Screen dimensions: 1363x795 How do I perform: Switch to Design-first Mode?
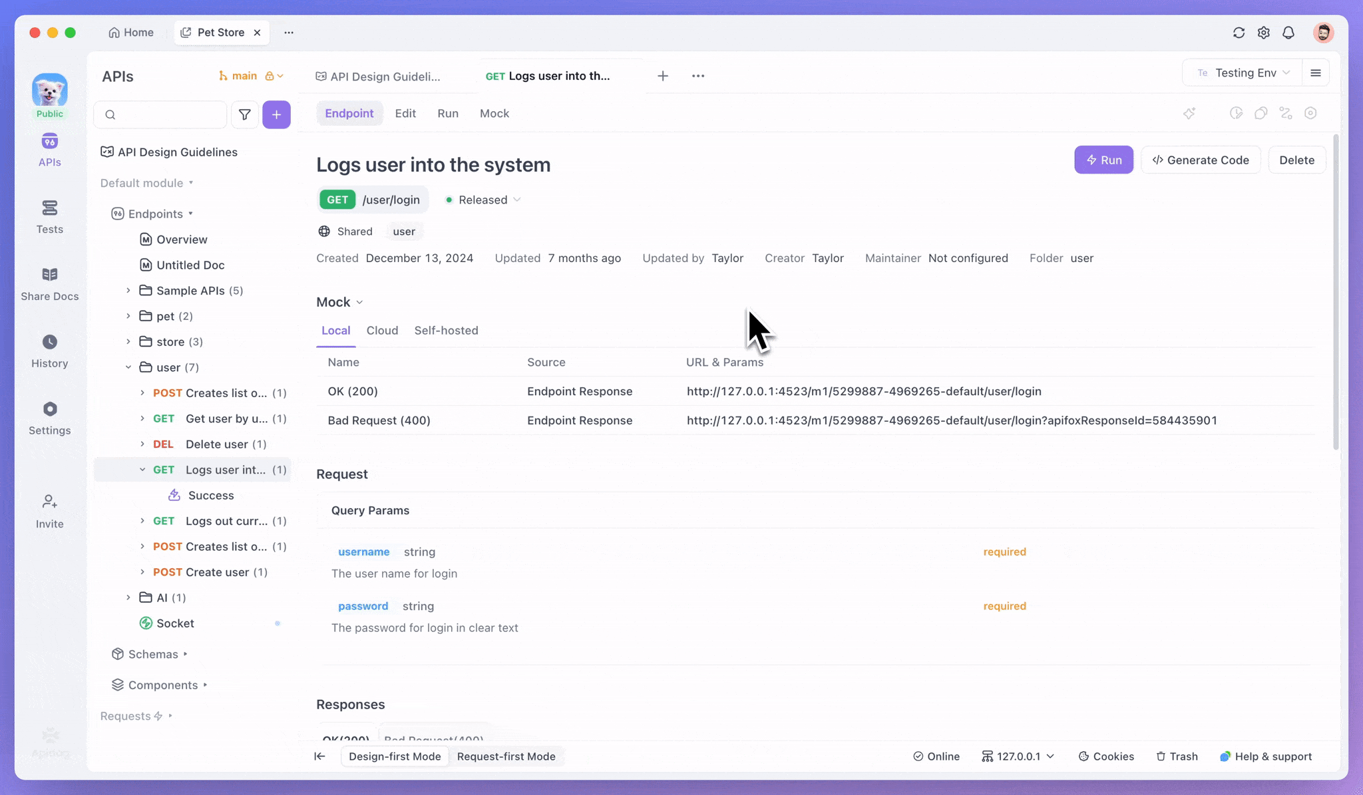click(395, 756)
